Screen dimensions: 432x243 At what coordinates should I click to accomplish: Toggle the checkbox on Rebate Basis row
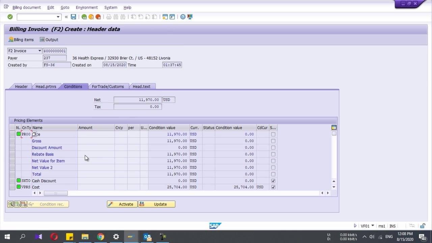click(x=273, y=154)
